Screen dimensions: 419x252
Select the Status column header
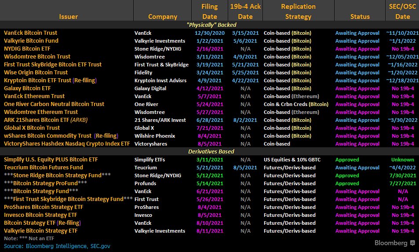pyautogui.click(x=360, y=17)
